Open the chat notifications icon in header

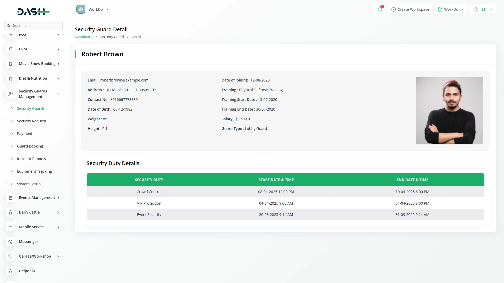pyautogui.click(x=380, y=9)
